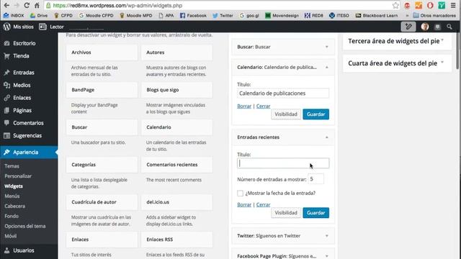Click Borrar link in Calendario widget
The image size is (461, 259).
point(244,106)
